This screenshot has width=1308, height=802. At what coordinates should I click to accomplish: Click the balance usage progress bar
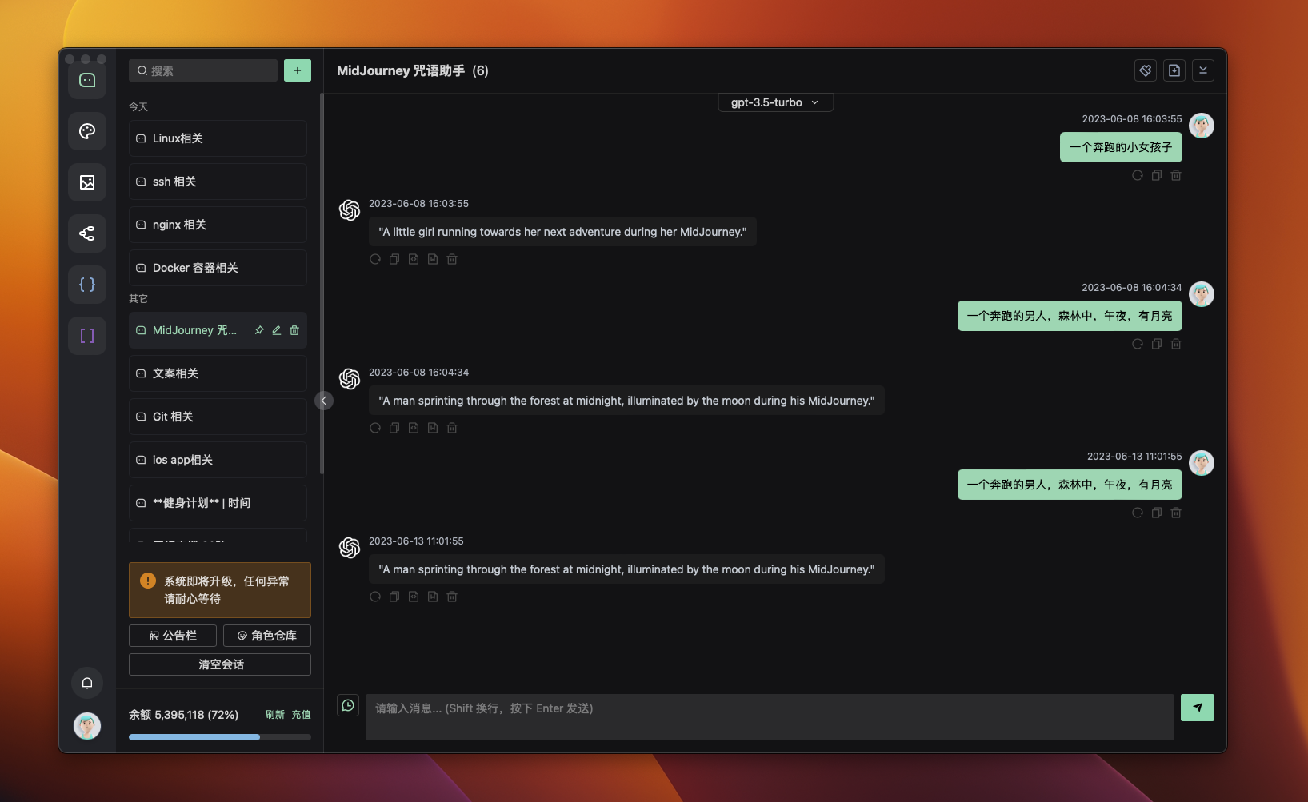pos(220,737)
